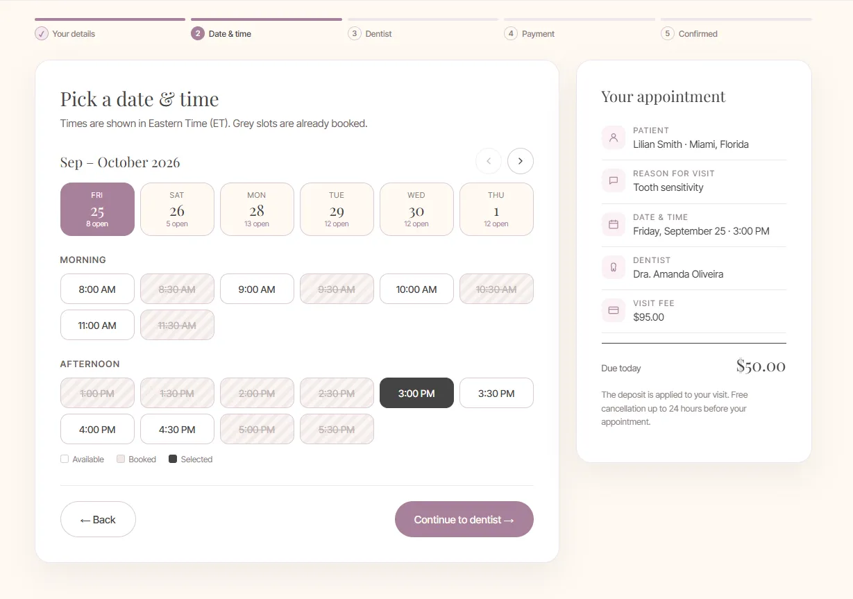Click the booked 2:30 PM slot
853x599 pixels.
click(337, 393)
